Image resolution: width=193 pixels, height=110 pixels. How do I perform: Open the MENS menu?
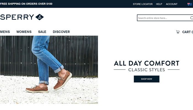click(x=5, y=32)
